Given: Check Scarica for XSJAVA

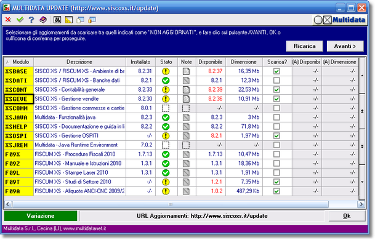Looking at the screenshot, I should click(x=276, y=118).
